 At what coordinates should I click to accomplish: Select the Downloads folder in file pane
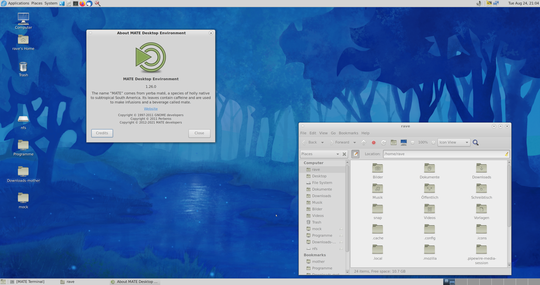[481, 171]
